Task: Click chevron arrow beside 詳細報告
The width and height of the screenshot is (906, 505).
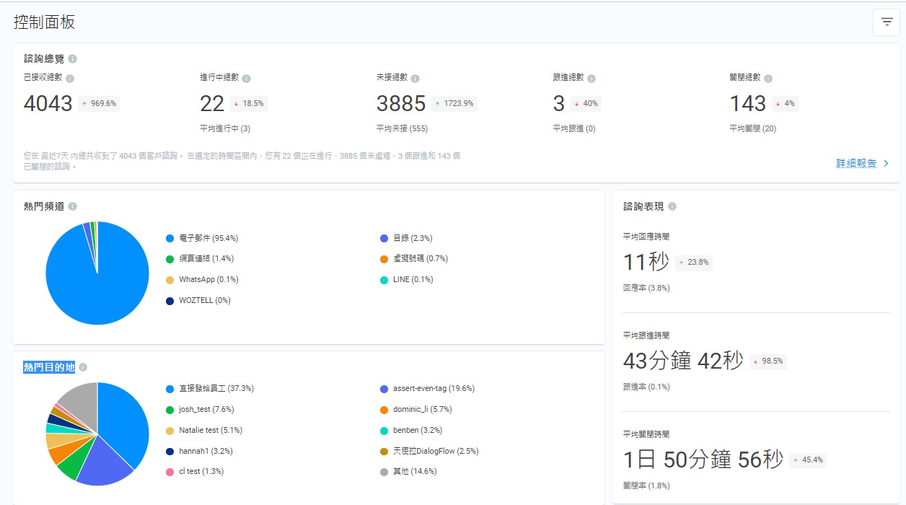Action: click(887, 164)
